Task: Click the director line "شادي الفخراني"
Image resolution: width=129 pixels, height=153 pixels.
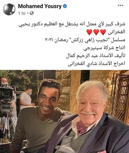Action: (x=82, y=64)
